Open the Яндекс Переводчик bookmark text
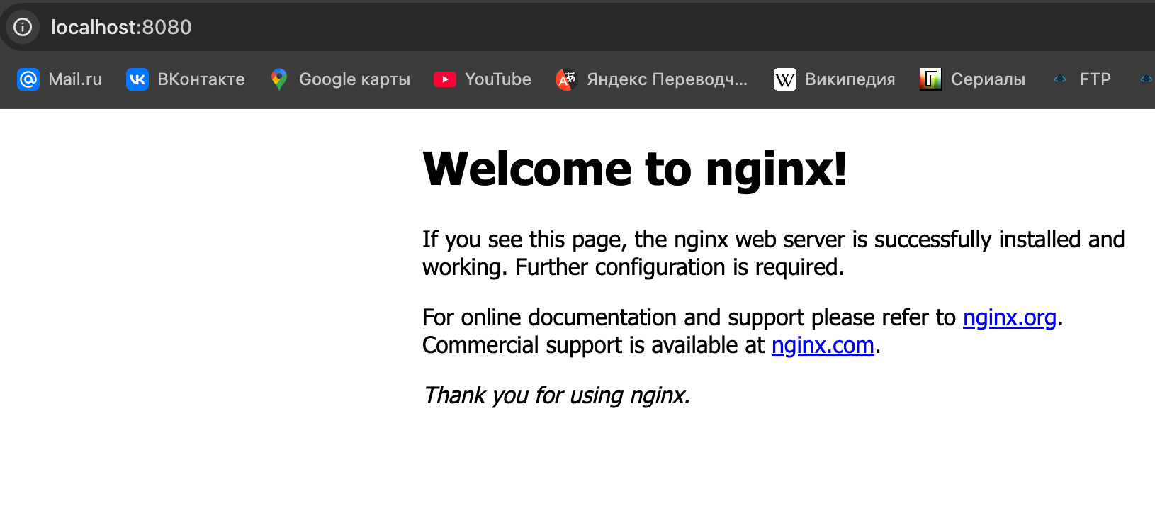This screenshot has width=1155, height=523. tap(667, 79)
